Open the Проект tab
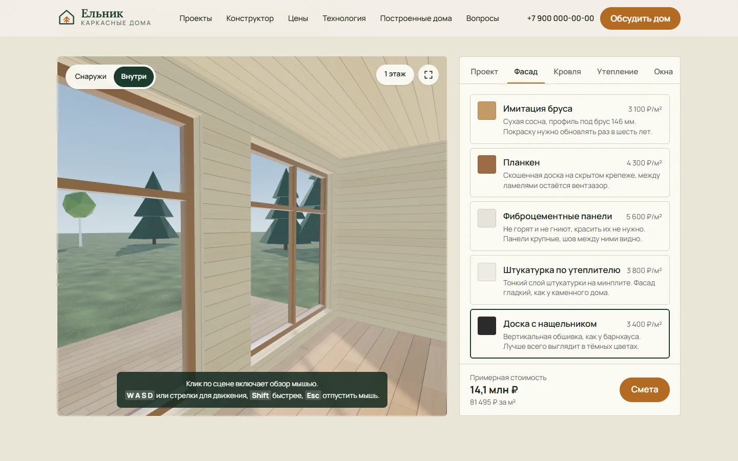 484,72
